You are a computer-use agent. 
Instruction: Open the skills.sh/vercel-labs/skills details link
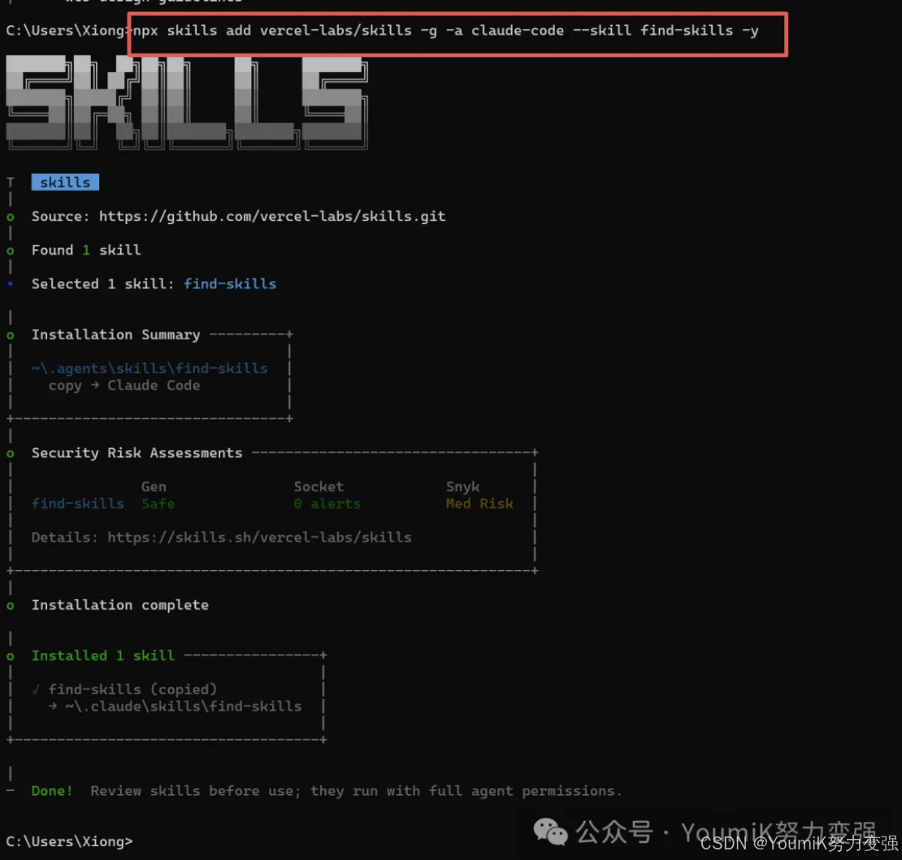tap(259, 538)
